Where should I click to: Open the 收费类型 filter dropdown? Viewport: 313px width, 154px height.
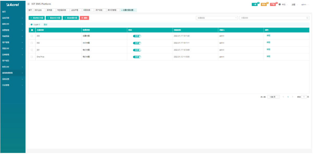click(x=217, y=18)
